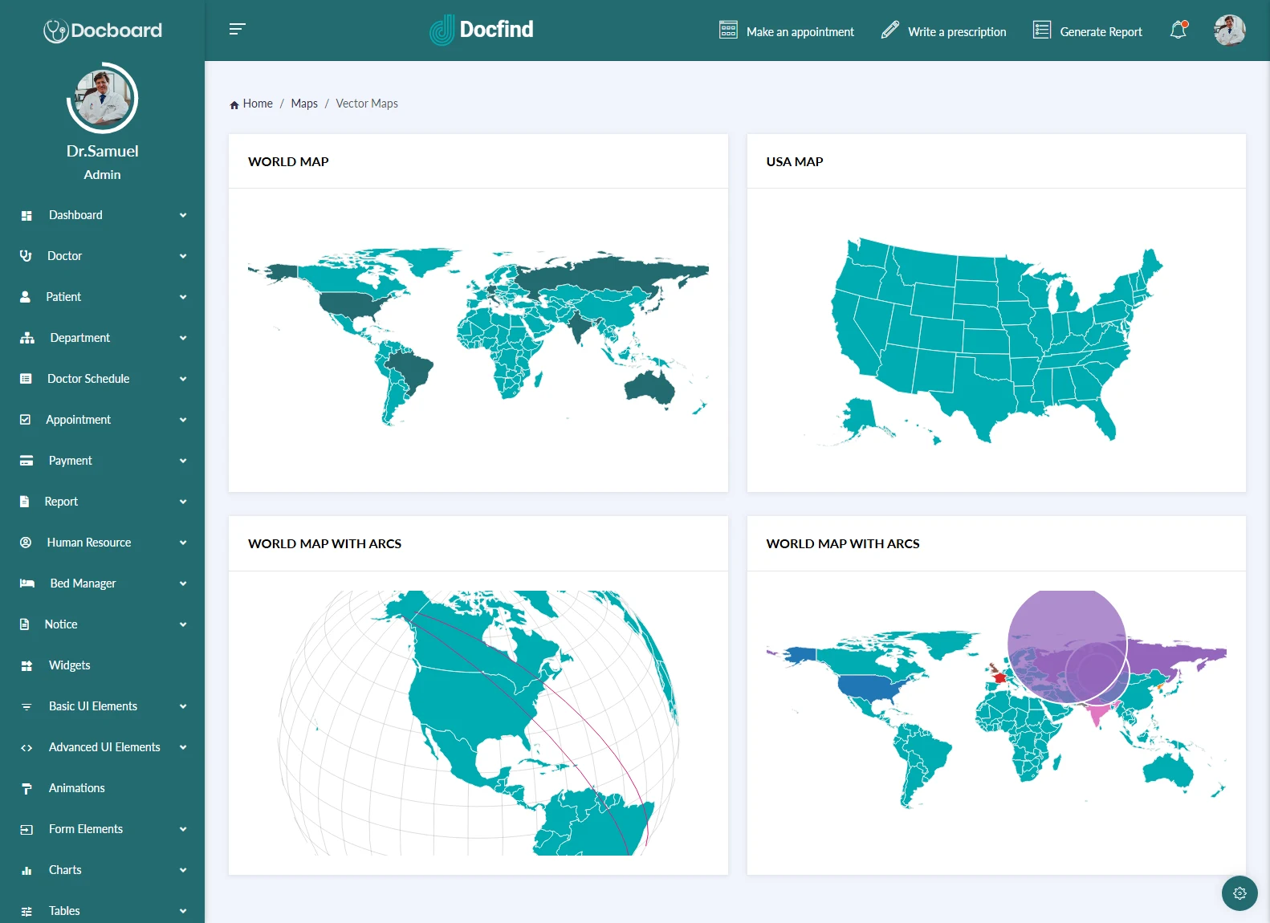Expand the Charts menu chevron
Image resolution: width=1270 pixels, height=923 pixels.
tap(183, 870)
